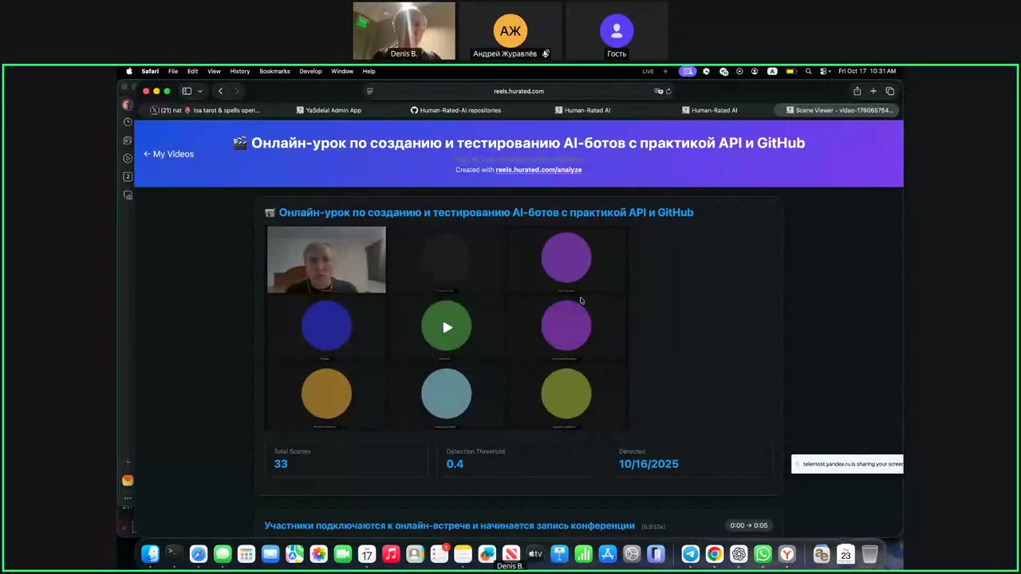Open the Develop menu

[x=310, y=71]
